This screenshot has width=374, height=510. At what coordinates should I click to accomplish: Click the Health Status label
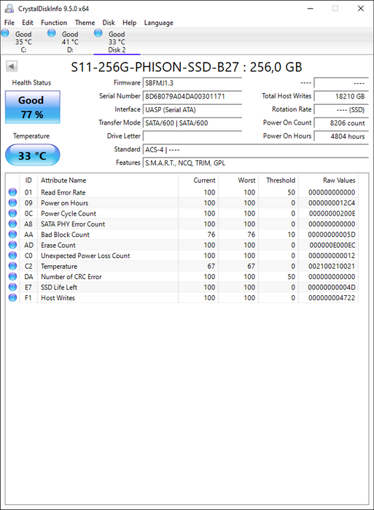[31, 82]
